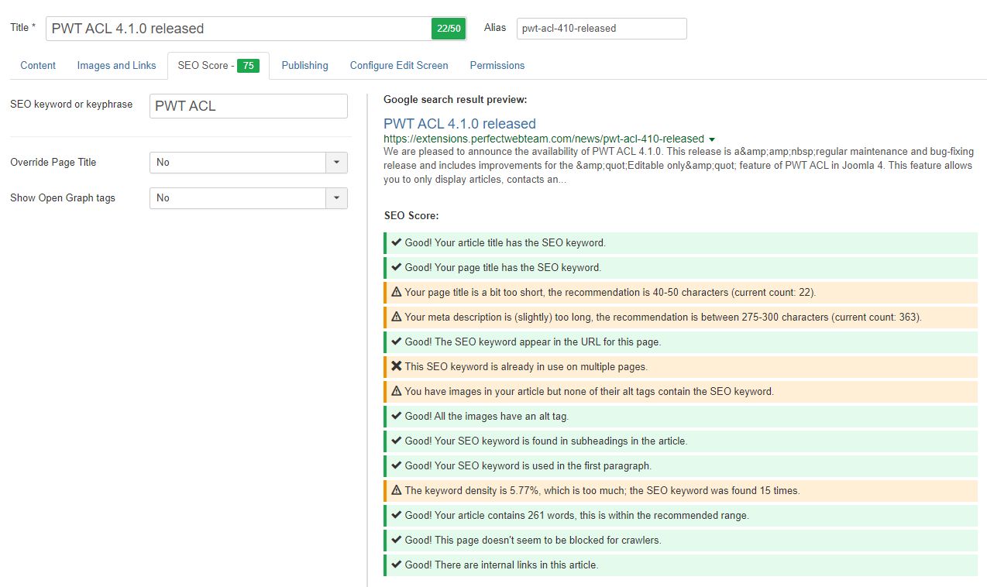The image size is (987, 587).
Task: Open the Show Open Graph tags dropdown
Action: 249,198
